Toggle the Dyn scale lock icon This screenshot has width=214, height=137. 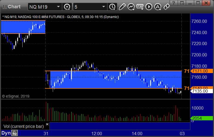click(15, 133)
